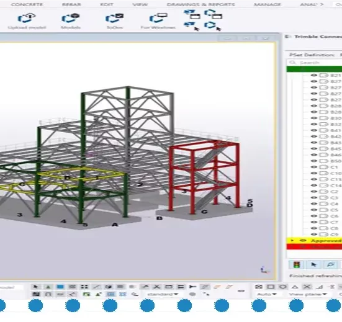The image size is (342, 322).
Task: Click the magnifier zoom icon in side panel
Action: [x=330, y=265]
